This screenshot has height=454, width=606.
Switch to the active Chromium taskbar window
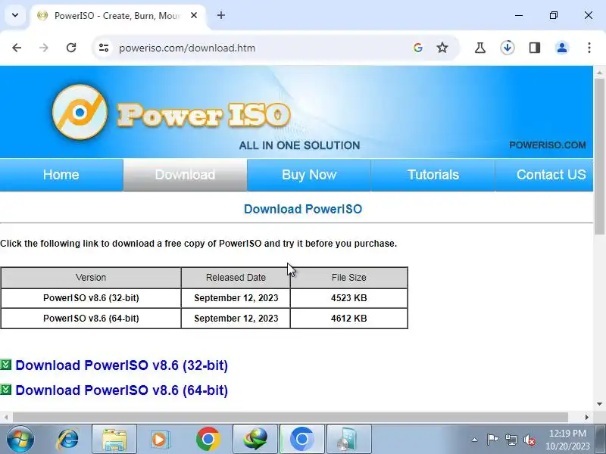pos(302,440)
